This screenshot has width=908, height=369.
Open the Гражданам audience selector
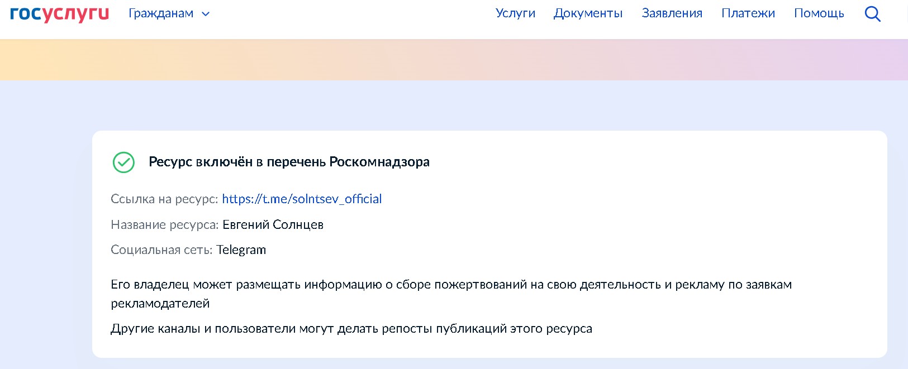coord(169,13)
